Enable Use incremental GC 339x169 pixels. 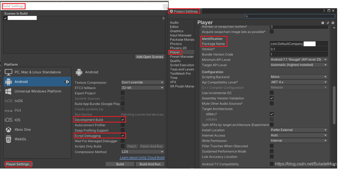272,93
